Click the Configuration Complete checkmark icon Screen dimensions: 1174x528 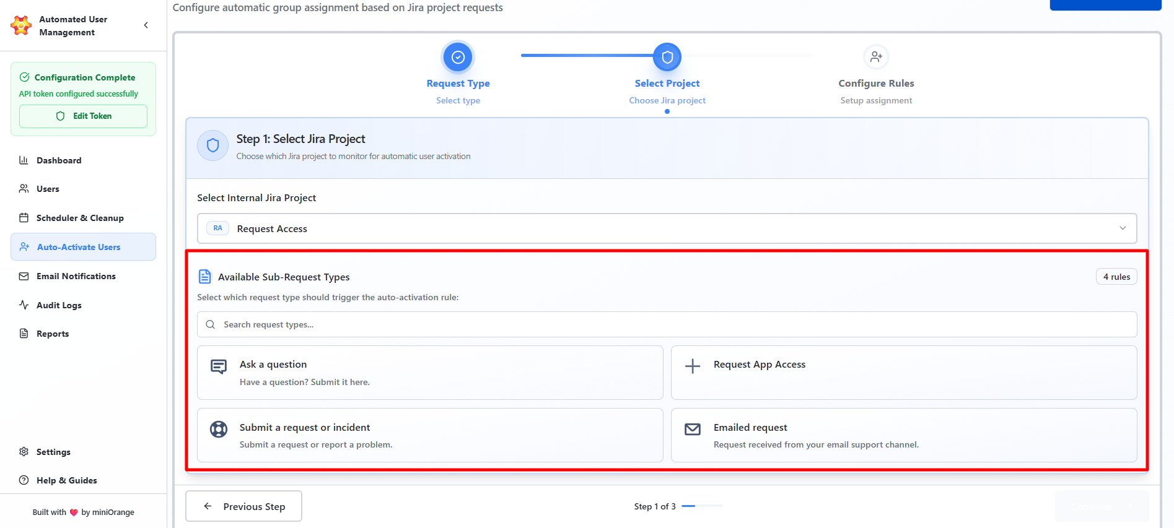pos(25,77)
